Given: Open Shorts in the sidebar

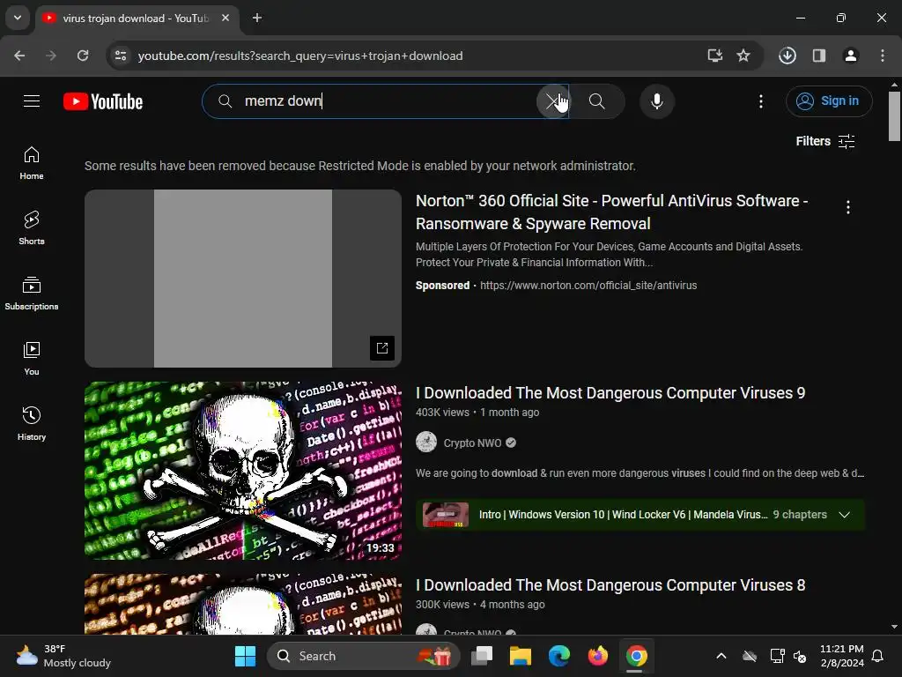Looking at the screenshot, I should point(32,228).
